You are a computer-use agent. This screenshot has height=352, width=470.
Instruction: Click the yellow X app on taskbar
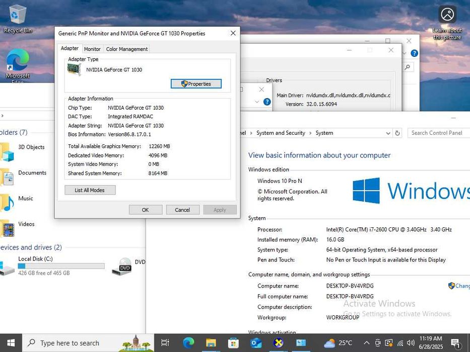[x=279, y=343]
